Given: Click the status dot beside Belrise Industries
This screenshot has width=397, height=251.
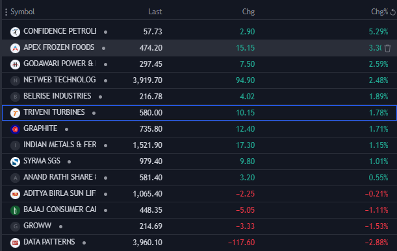Looking at the screenshot, I should tap(101, 97).
